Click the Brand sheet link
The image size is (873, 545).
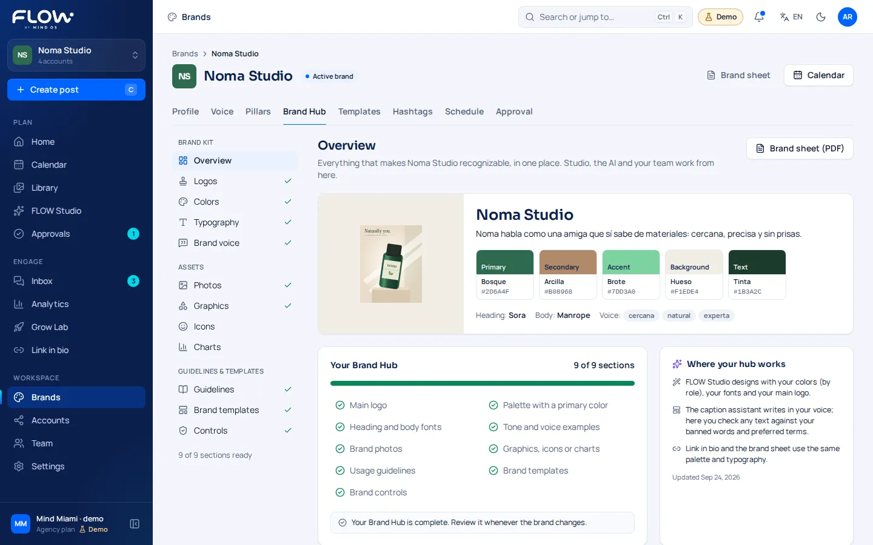pos(738,75)
